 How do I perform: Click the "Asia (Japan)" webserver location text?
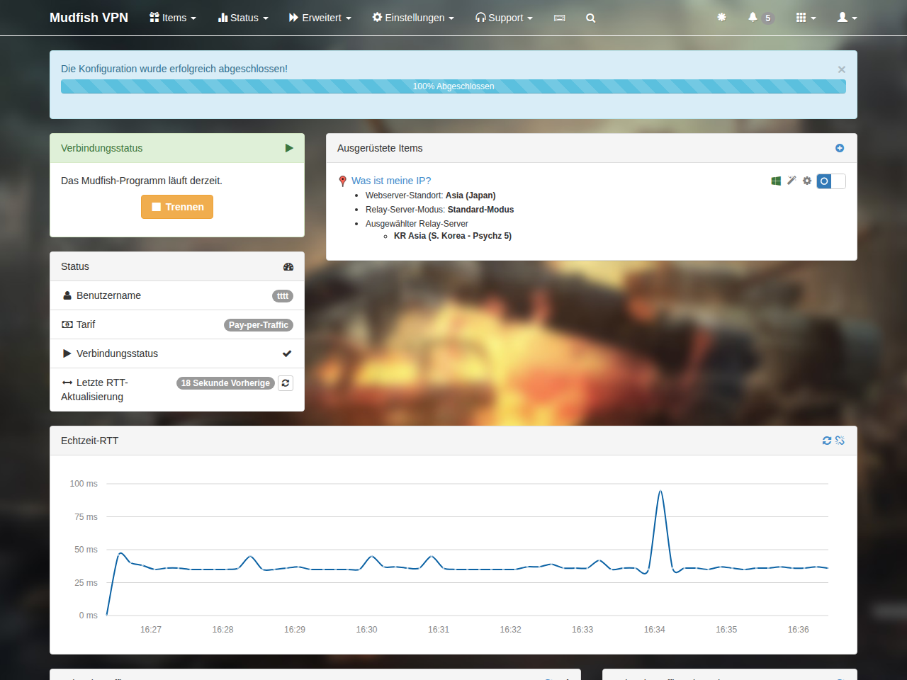pyautogui.click(x=471, y=195)
